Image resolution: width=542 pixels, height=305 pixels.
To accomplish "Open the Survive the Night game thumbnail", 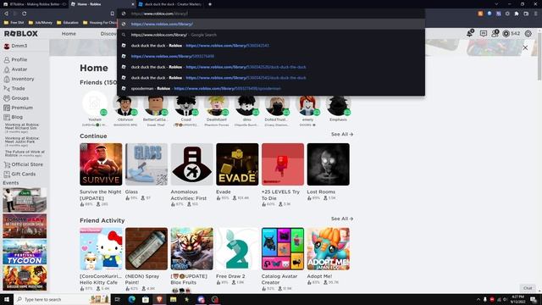I will point(101,164).
